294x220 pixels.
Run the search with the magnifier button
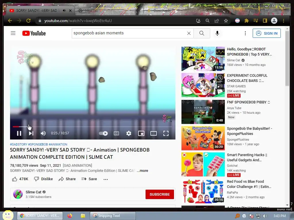[x=202, y=33]
